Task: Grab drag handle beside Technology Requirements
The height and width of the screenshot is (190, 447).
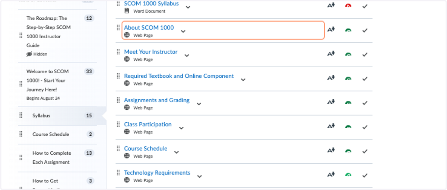Action: point(118,173)
